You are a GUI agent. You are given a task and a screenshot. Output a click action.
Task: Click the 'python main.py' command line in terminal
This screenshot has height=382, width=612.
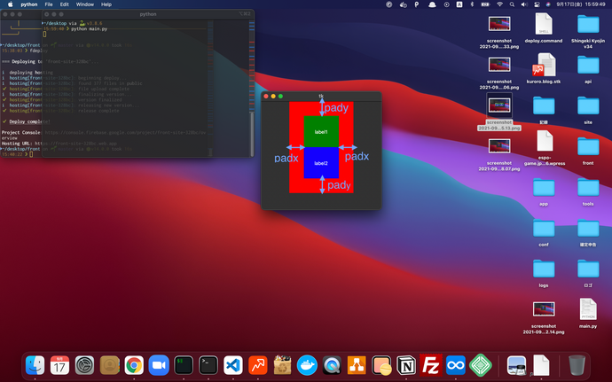pos(89,29)
